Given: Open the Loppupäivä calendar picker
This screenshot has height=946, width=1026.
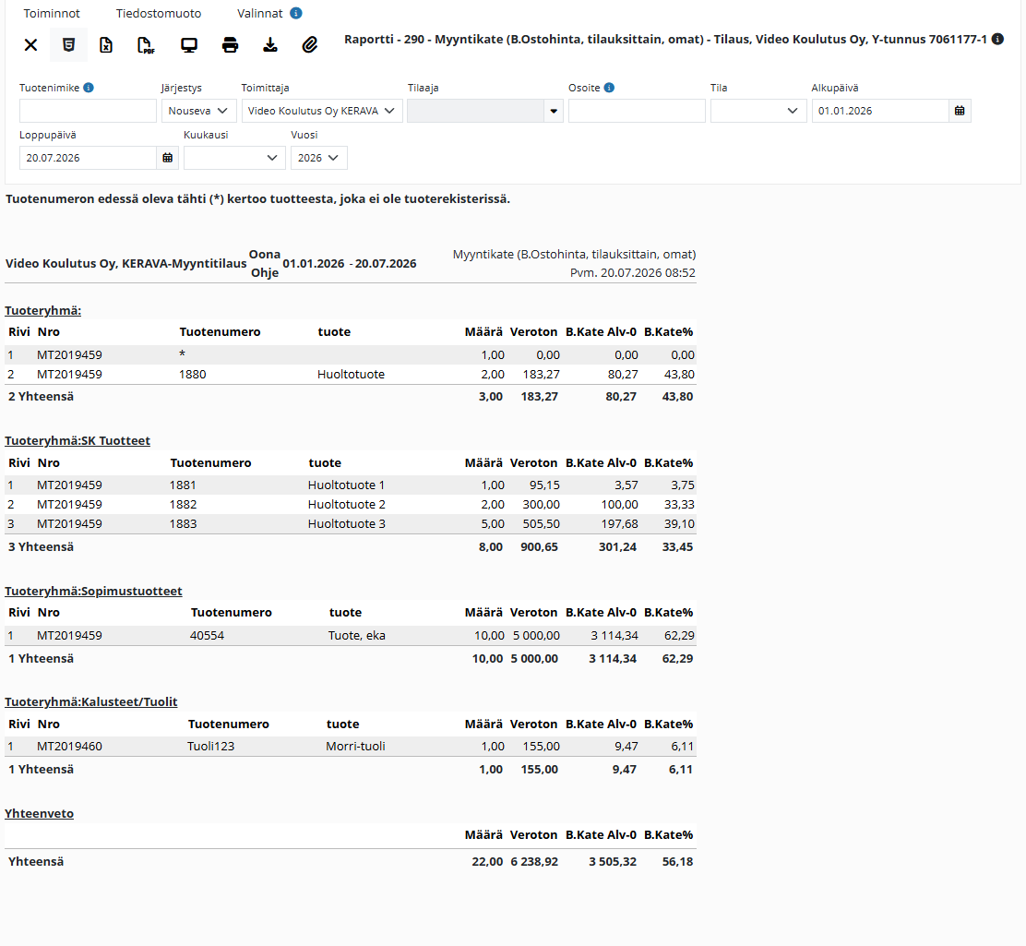Looking at the screenshot, I should (168, 158).
